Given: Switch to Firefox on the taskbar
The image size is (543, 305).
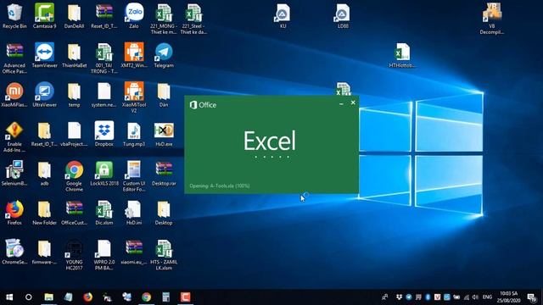Looking at the screenshot, I should (x=87, y=297).
